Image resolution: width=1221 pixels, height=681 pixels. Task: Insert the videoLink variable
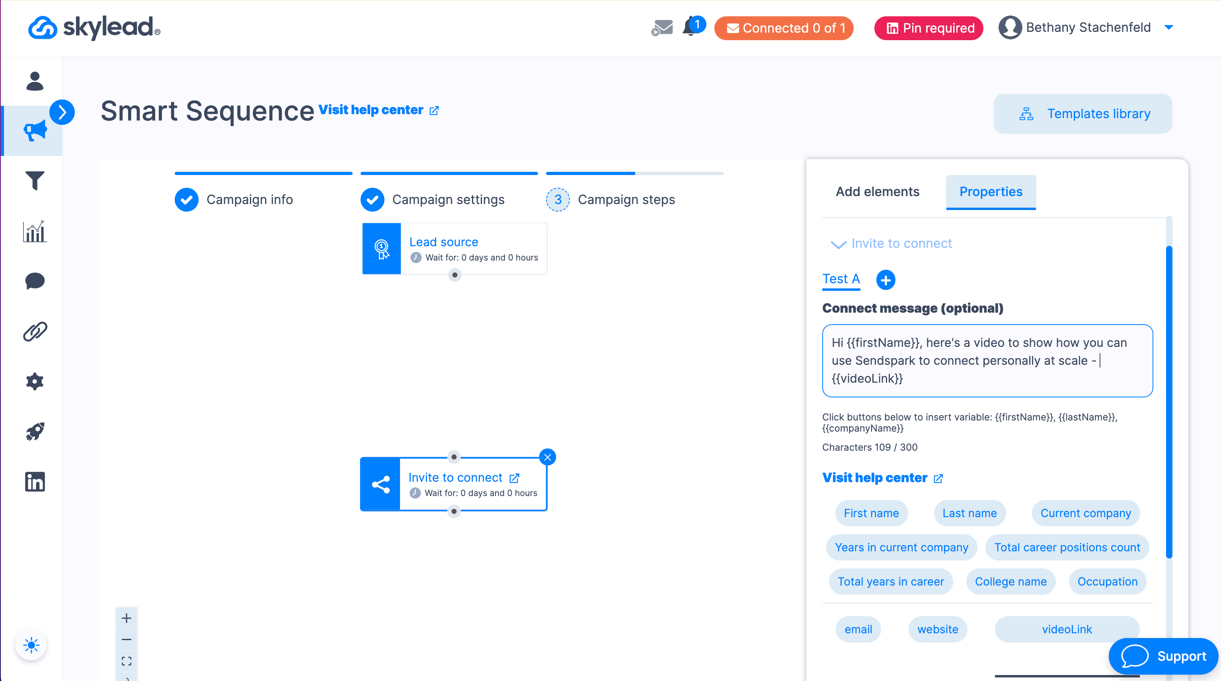[1067, 629]
